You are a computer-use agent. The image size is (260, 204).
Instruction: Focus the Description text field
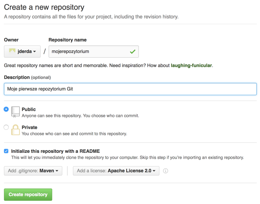pos(130,89)
